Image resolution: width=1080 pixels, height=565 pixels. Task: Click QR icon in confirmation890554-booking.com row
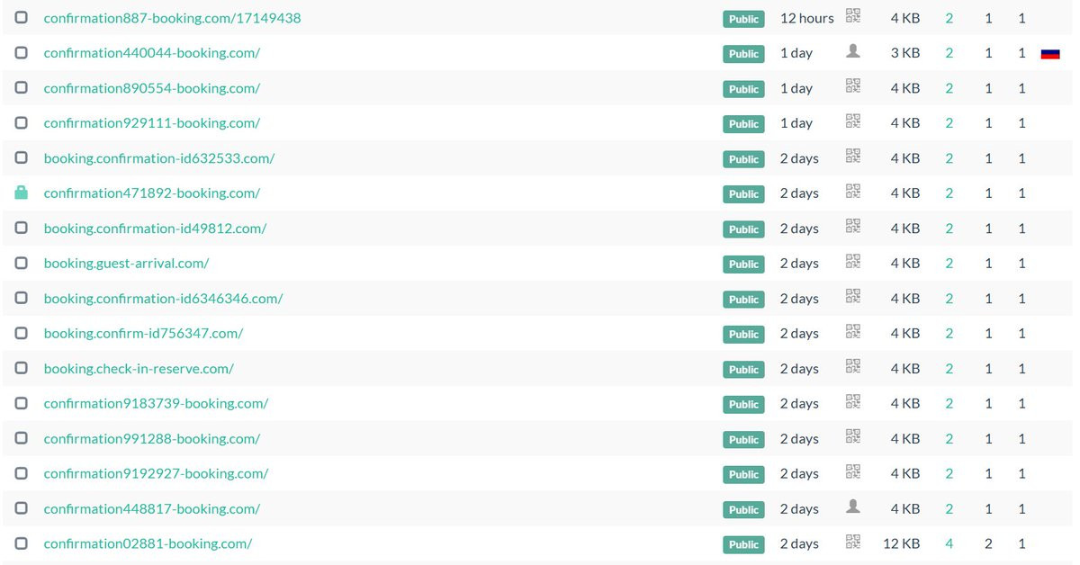click(853, 86)
